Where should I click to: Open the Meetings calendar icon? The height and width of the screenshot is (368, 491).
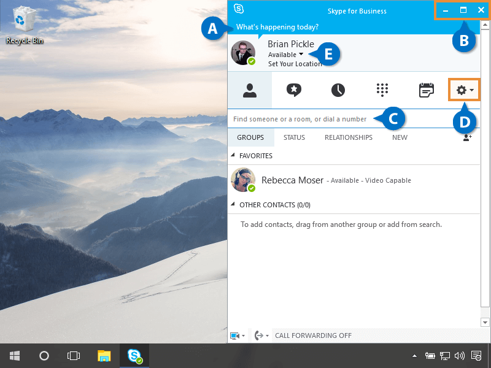[x=427, y=90]
